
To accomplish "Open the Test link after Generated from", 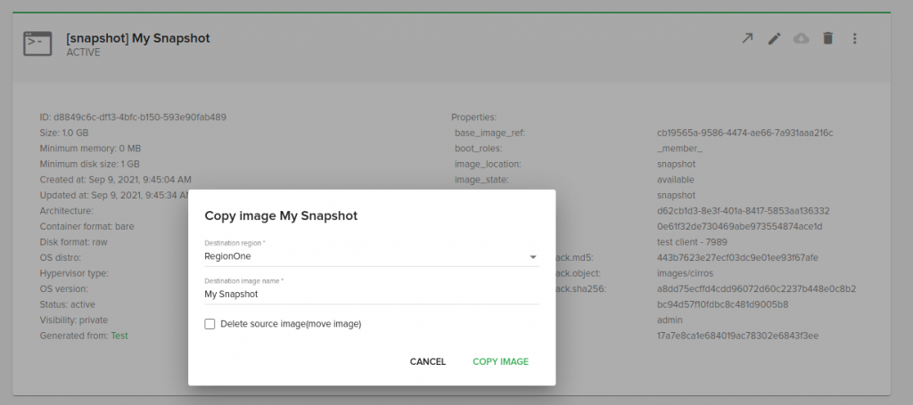I will [x=119, y=336].
